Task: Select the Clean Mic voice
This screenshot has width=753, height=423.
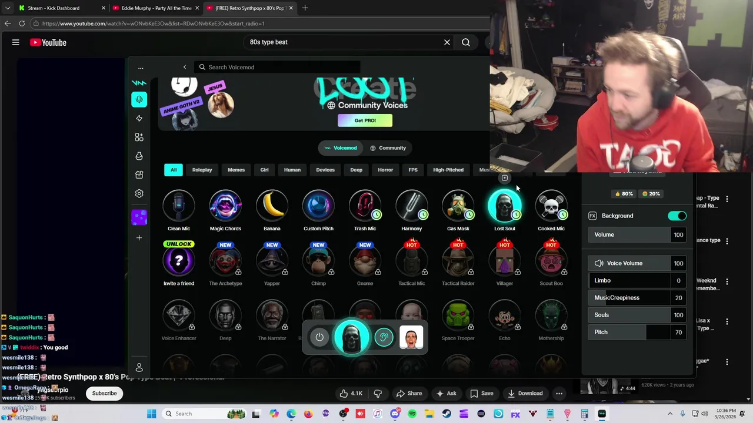Action: (179, 206)
